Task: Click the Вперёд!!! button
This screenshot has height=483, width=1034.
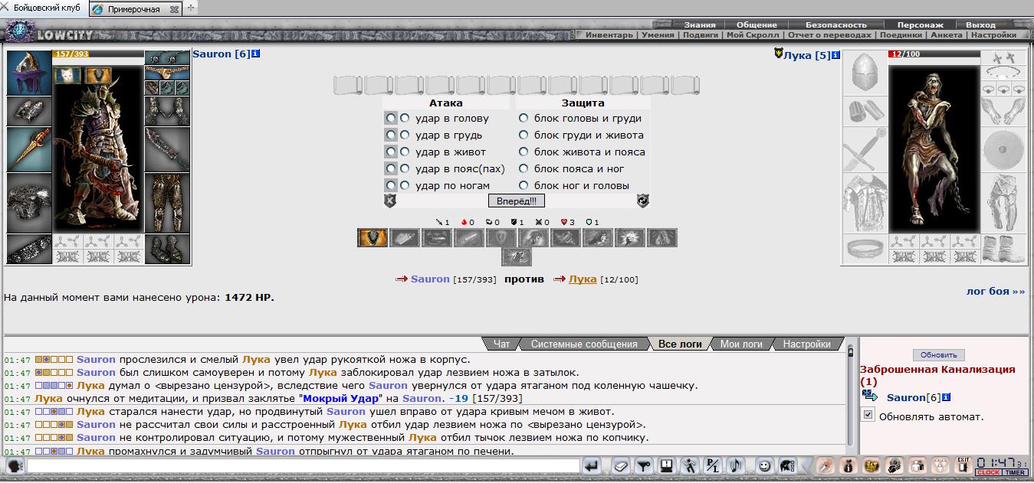Action: tap(516, 201)
